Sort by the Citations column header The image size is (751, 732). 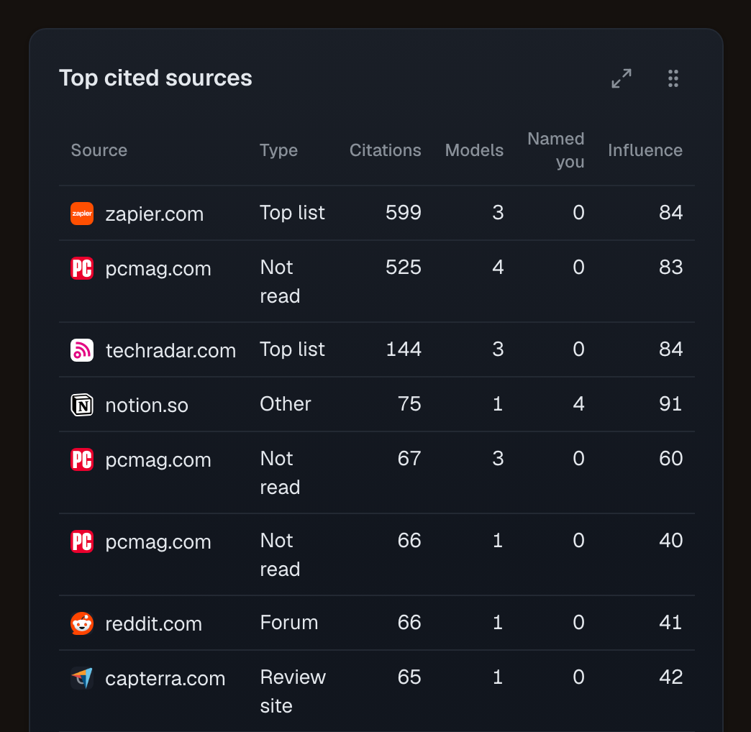pos(386,150)
